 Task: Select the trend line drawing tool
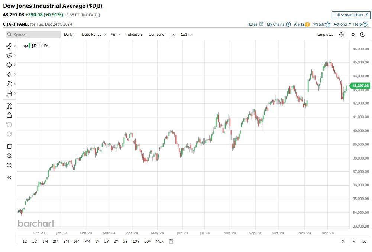(9, 46)
